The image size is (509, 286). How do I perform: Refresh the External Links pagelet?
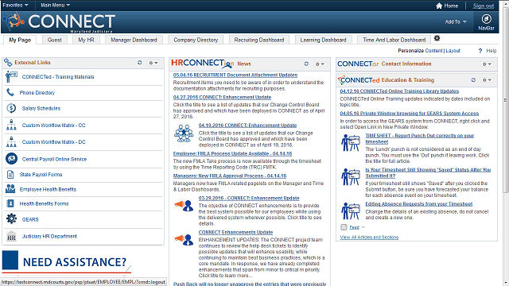click(140, 63)
